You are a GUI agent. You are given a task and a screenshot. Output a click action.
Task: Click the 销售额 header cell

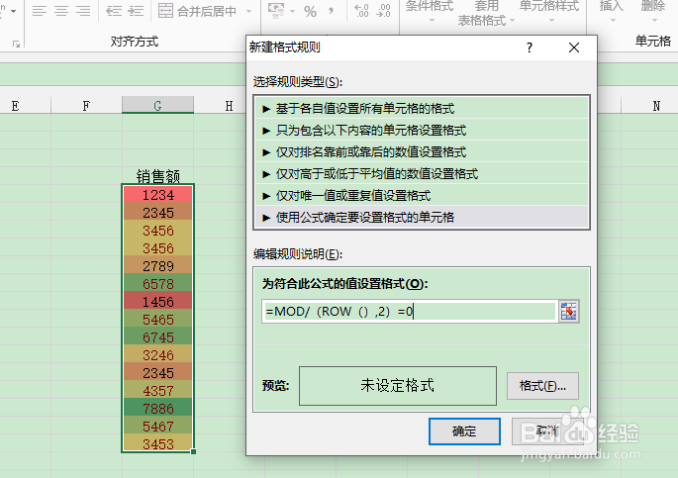pyautogui.click(x=158, y=175)
